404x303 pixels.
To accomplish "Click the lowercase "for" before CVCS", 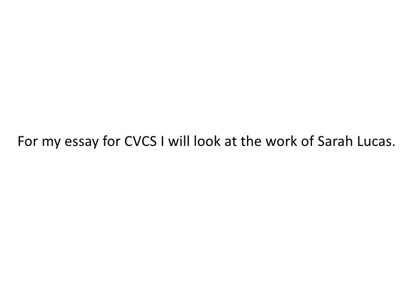I will [x=112, y=141].
